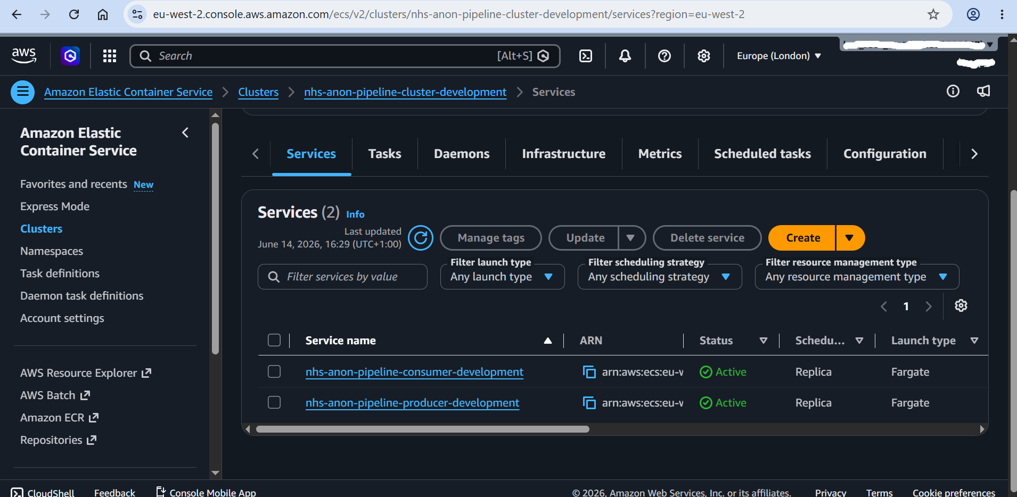Open the Amazon Q assistant icon
Image resolution: width=1017 pixels, height=497 pixels.
[x=70, y=56]
